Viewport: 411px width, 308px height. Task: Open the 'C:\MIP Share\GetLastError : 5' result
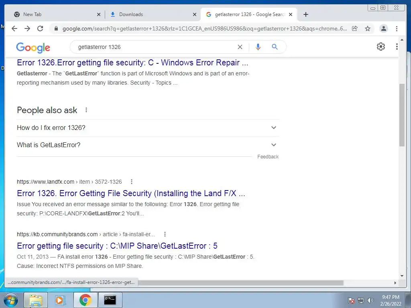click(117, 246)
